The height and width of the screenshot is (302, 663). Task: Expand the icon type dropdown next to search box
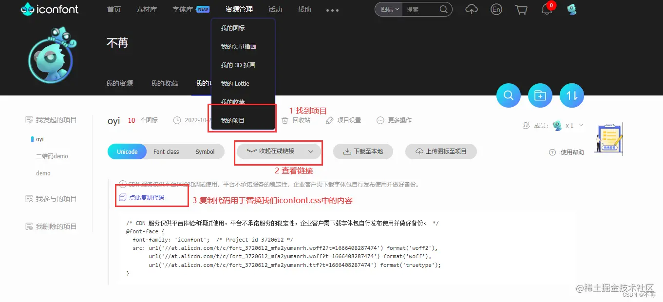click(x=388, y=9)
